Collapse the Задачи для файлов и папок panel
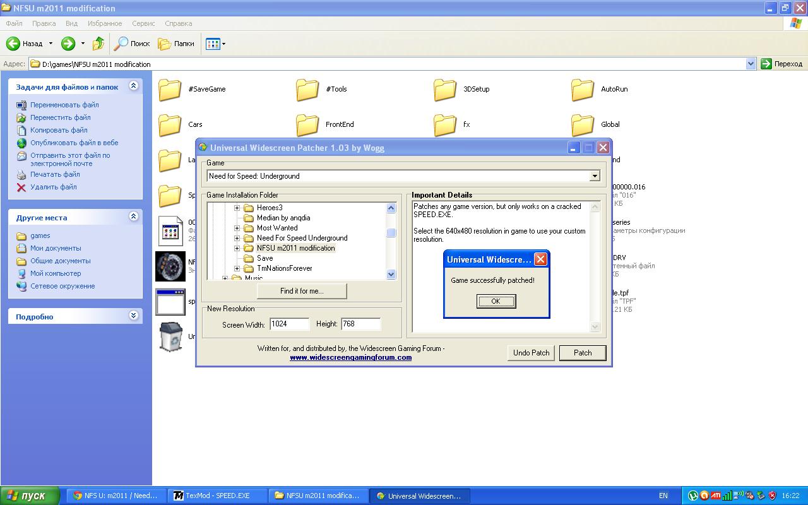 tap(133, 86)
